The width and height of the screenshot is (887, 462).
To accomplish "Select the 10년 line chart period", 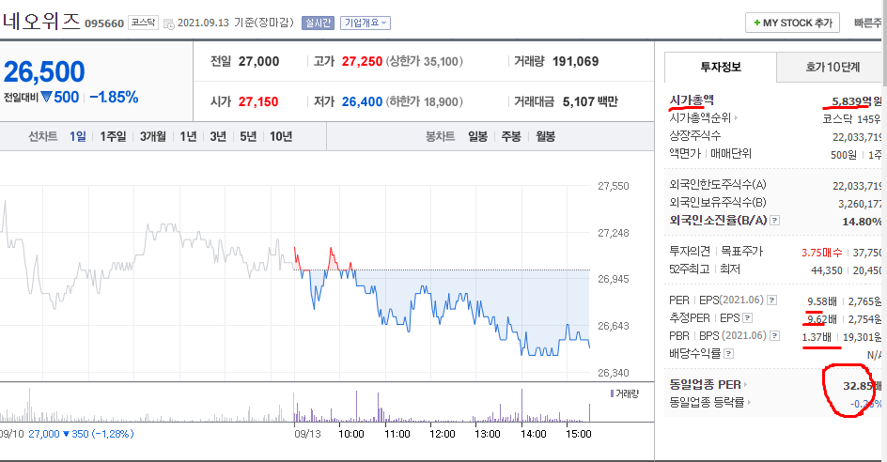I will [x=281, y=136].
